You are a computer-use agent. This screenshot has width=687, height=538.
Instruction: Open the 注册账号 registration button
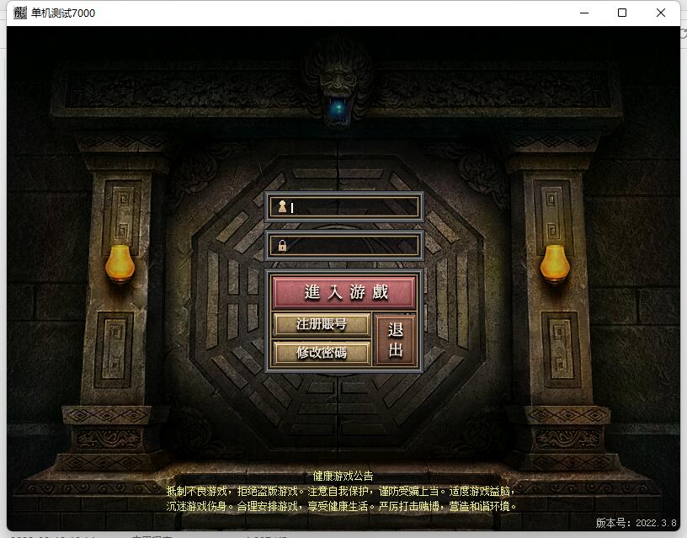[x=321, y=324]
